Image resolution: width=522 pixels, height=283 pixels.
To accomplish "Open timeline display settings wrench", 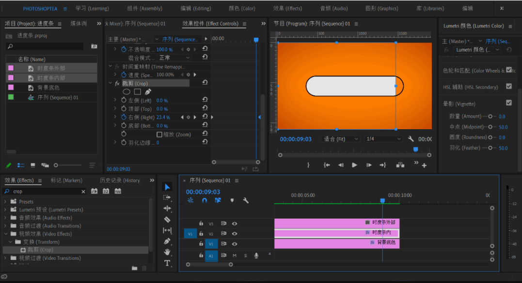I will coord(246,200).
